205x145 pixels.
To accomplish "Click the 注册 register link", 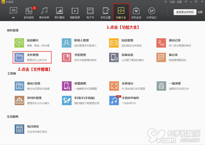I will point(200,12).
